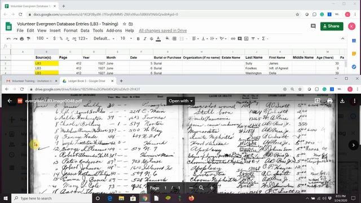Select the yellow LB3 cell in Sully row
Image resolution: width=361 pixels, height=203 pixels.
[46, 63]
